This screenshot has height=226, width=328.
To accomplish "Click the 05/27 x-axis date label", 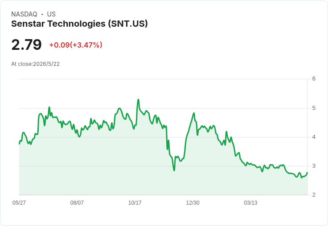I will (x=19, y=202).
